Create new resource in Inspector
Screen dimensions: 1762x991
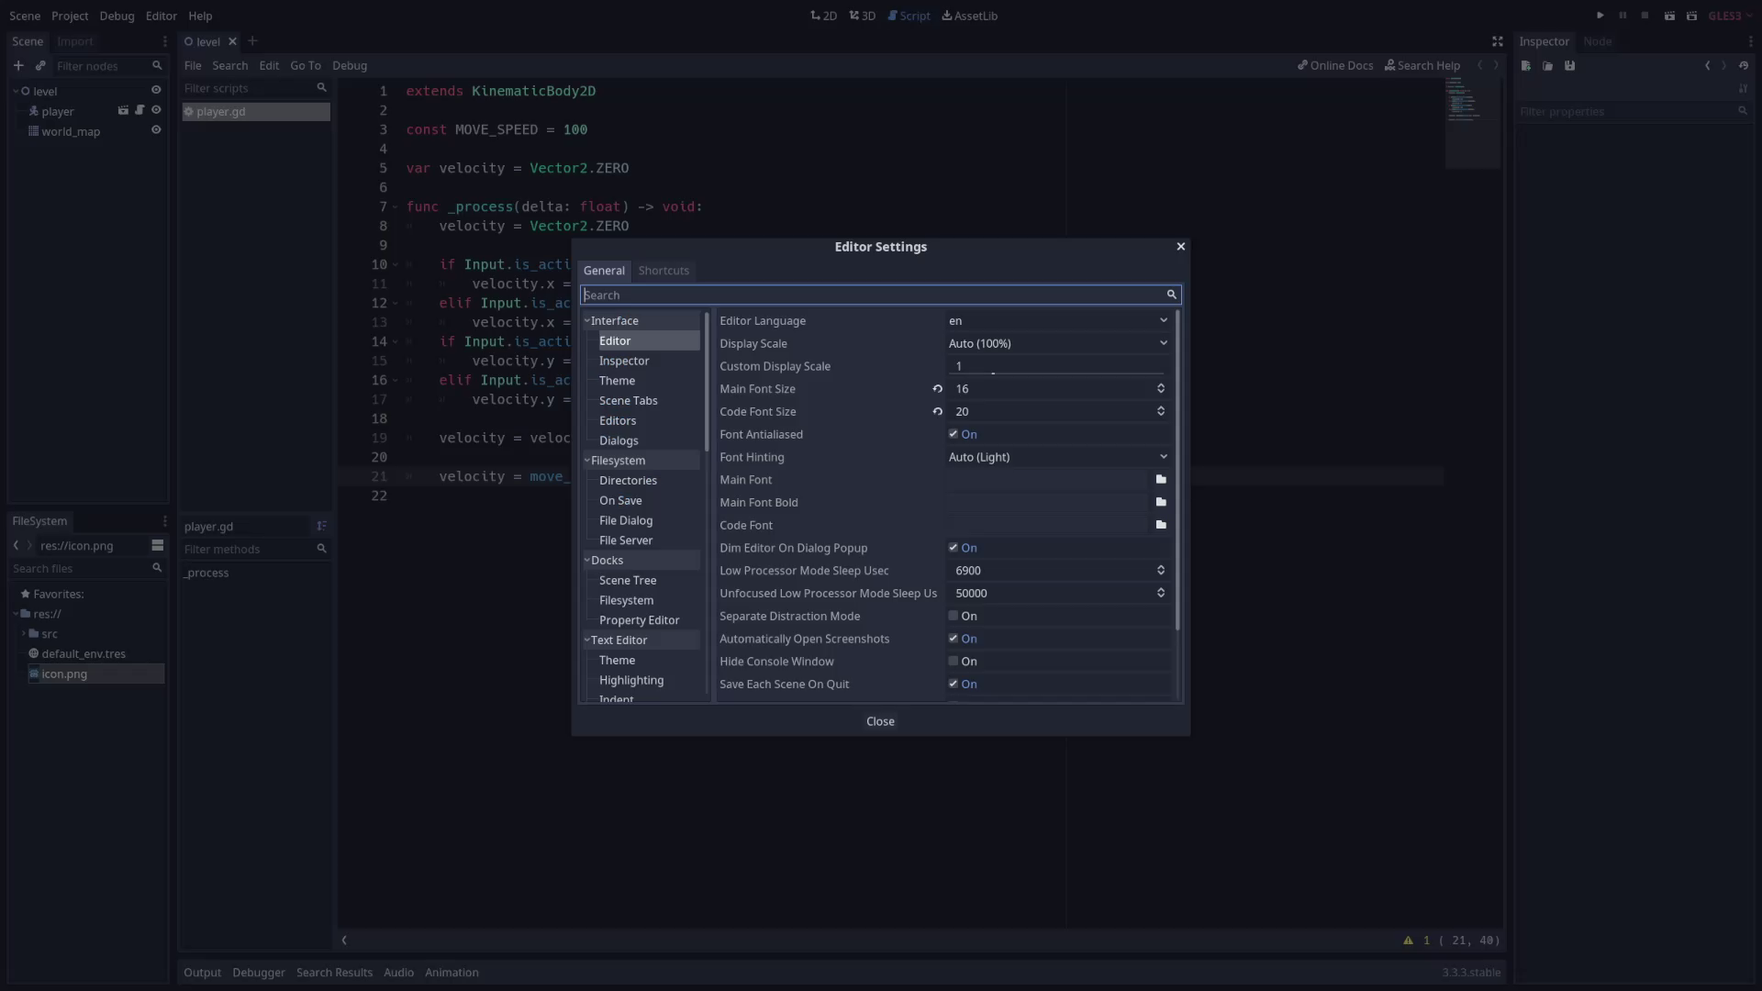(x=1526, y=65)
